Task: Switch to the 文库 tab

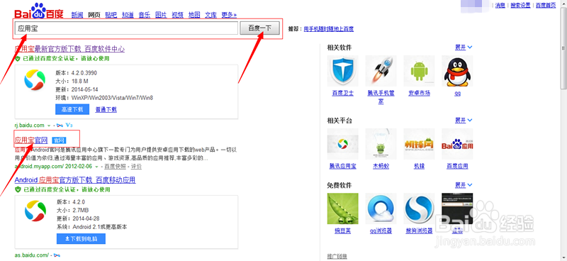Action: click(210, 15)
